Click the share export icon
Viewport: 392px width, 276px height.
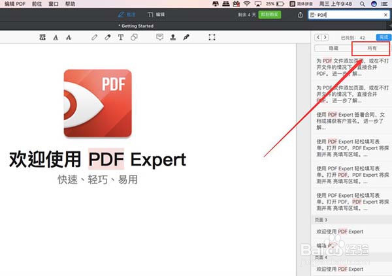coord(301,15)
